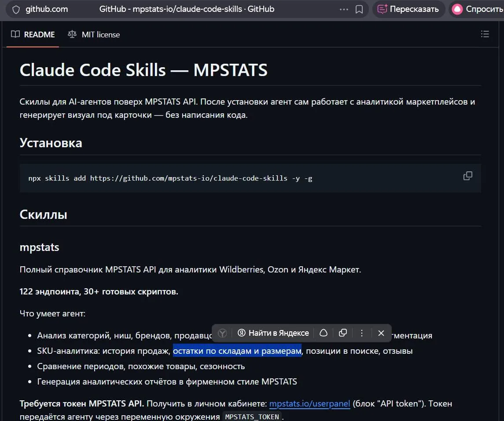Click the text Что умеет агент:

pyautogui.click(x=52, y=314)
